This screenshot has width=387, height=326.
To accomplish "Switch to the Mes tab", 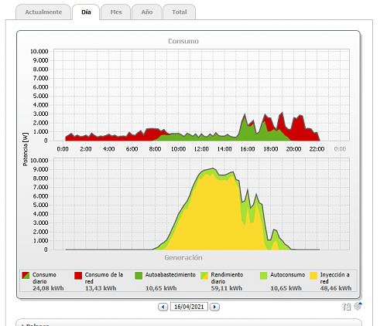I will click(116, 12).
